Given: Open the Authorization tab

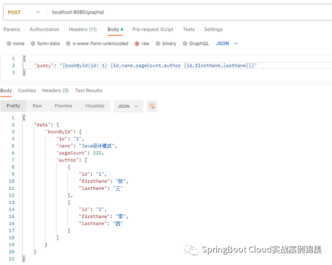Looking at the screenshot, I should tap(44, 30).
